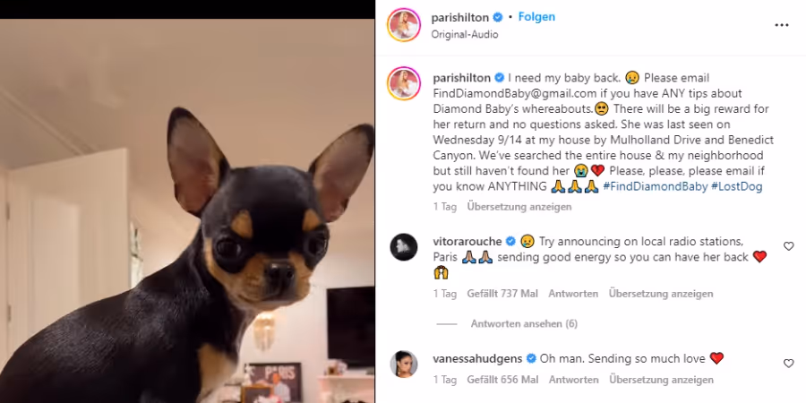Like vitorarouche's comment with the heart icon
Screen dimensions: 806x403
click(x=788, y=246)
